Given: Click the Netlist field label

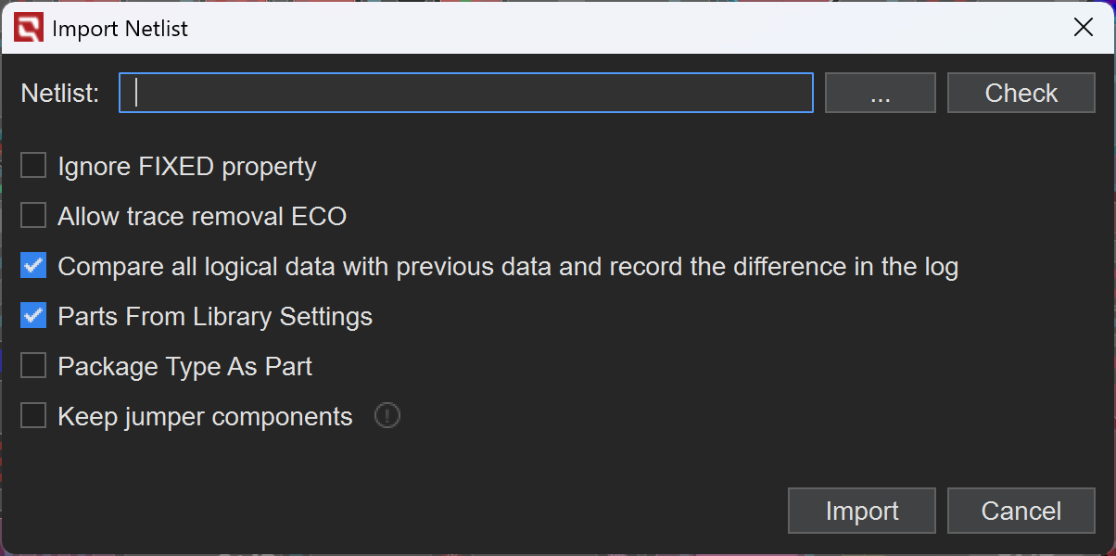Looking at the screenshot, I should click(x=60, y=93).
